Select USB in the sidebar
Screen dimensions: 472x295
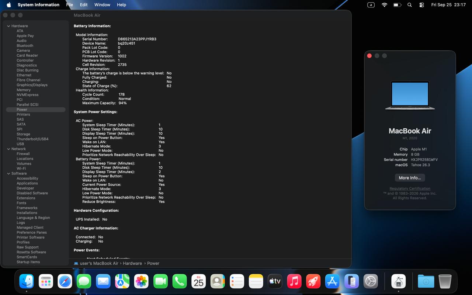coord(20,144)
